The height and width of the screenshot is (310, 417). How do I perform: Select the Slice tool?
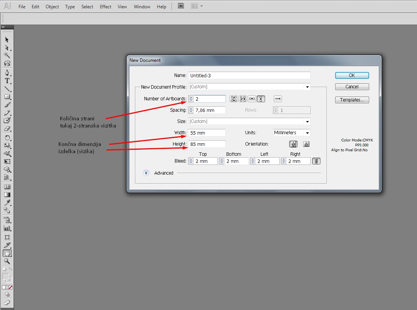tap(7, 245)
